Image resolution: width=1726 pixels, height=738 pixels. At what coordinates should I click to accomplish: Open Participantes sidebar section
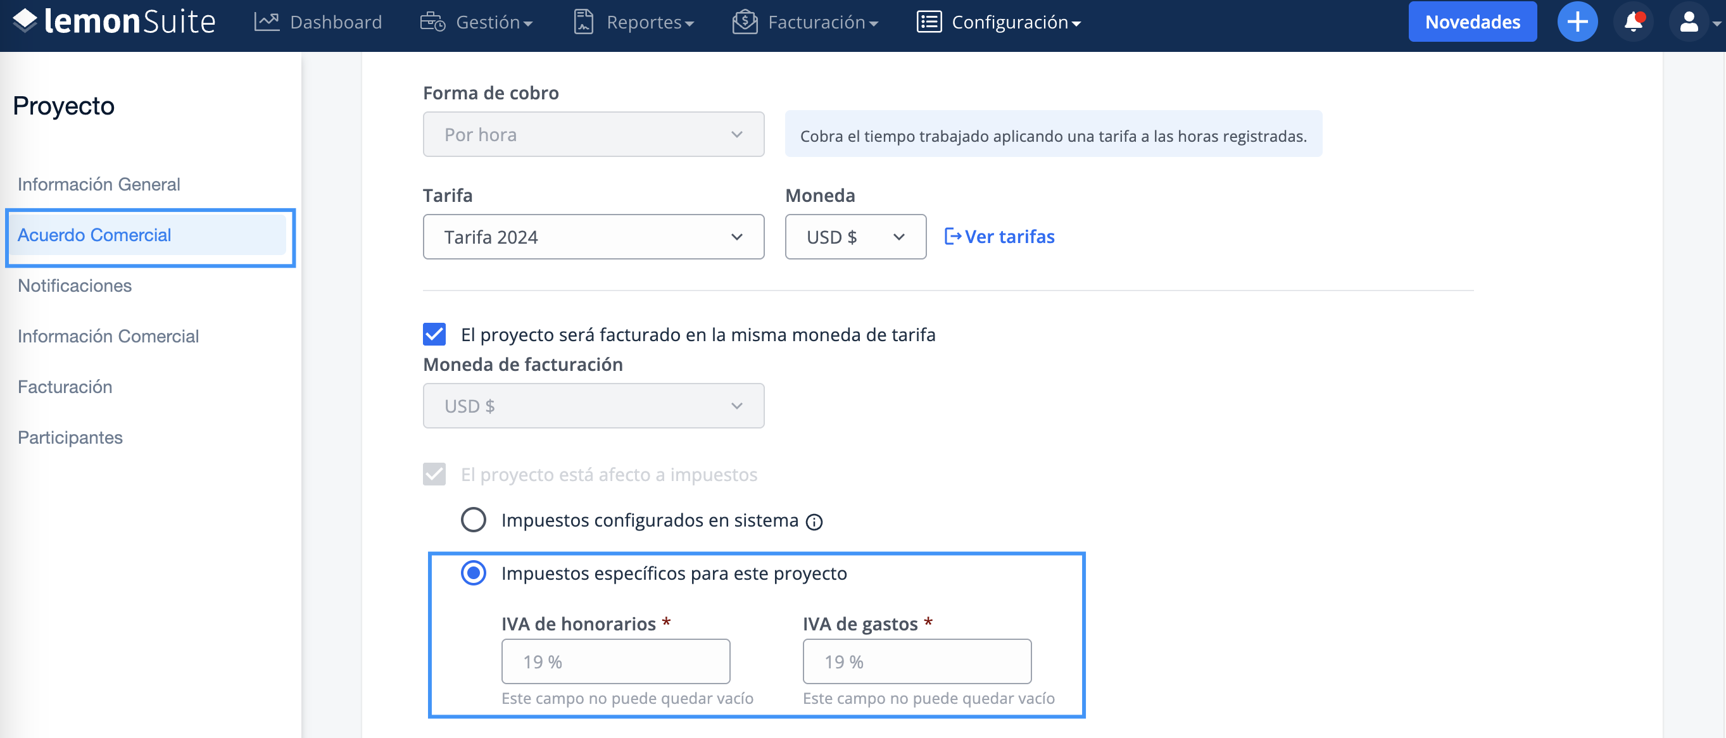click(x=70, y=437)
